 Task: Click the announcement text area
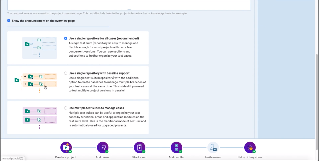click(x=129, y=4)
